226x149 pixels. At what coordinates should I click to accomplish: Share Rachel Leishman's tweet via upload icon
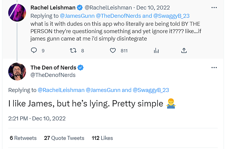click(184, 51)
